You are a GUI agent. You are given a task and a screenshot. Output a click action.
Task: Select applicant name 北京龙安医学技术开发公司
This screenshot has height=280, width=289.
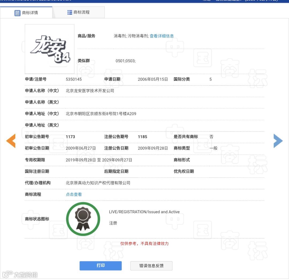tap(90, 91)
